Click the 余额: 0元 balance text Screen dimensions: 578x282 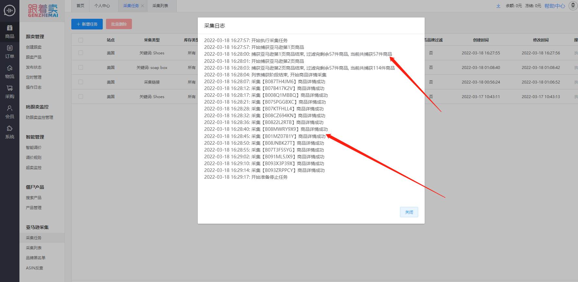[x=514, y=6]
